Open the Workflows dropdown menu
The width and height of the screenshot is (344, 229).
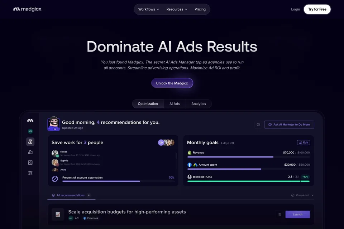point(148,9)
